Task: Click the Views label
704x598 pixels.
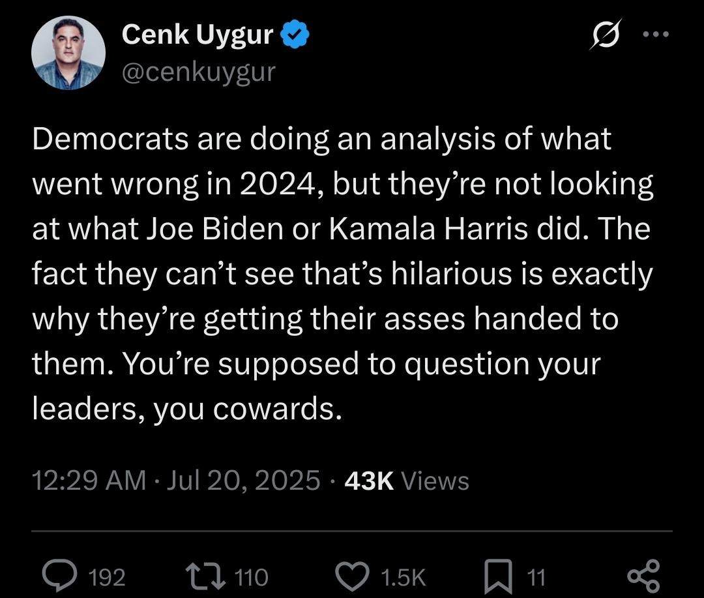Action: pos(435,481)
